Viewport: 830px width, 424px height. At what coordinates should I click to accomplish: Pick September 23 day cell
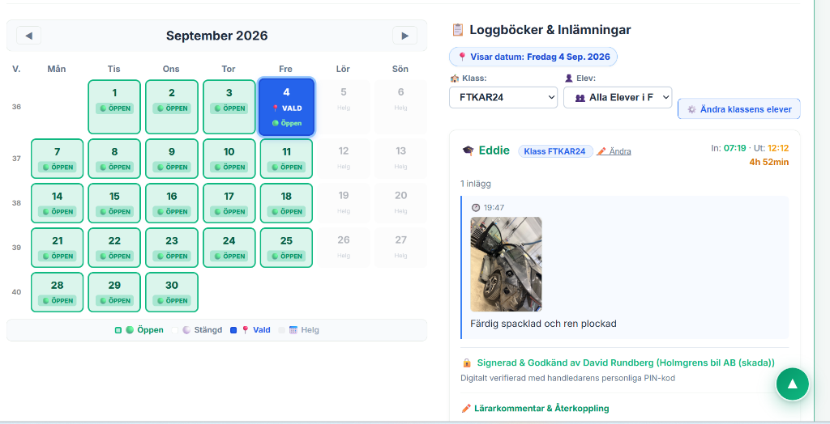(x=172, y=248)
